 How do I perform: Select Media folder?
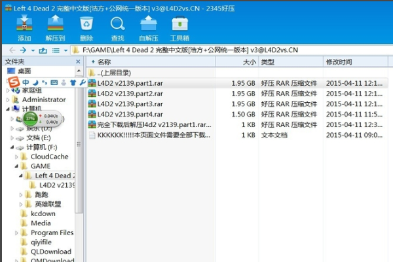(x=41, y=223)
